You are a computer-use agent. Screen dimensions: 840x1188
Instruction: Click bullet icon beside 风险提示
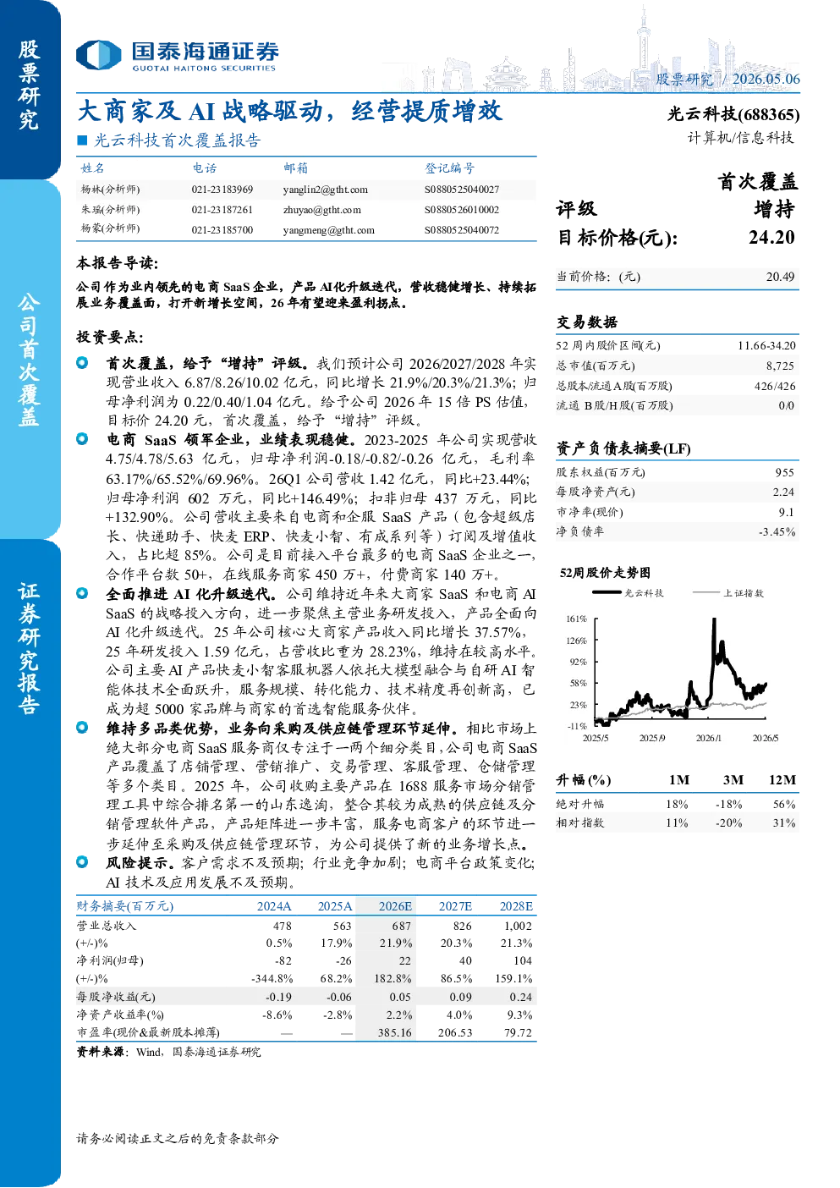pos(82,861)
